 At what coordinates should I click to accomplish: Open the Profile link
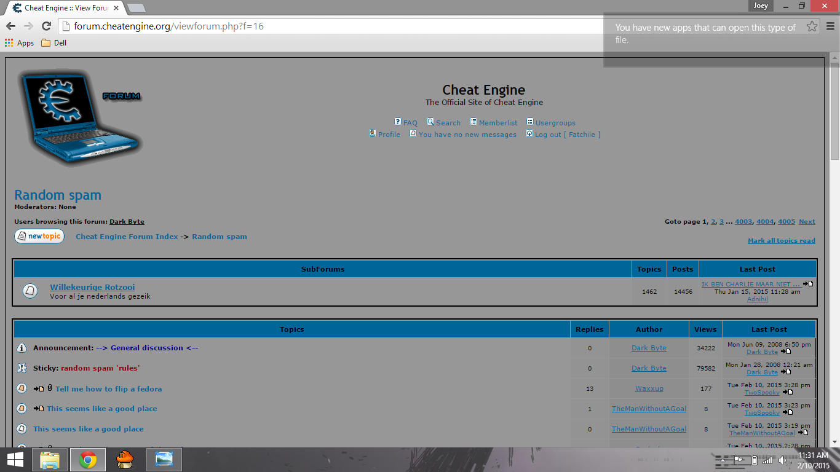pyautogui.click(x=389, y=135)
